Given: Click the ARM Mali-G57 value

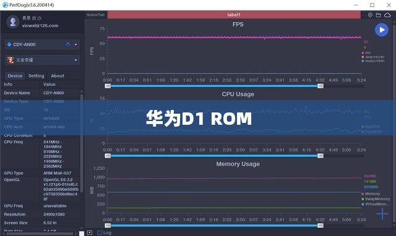Looking at the screenshot, I should pos(58,173).
